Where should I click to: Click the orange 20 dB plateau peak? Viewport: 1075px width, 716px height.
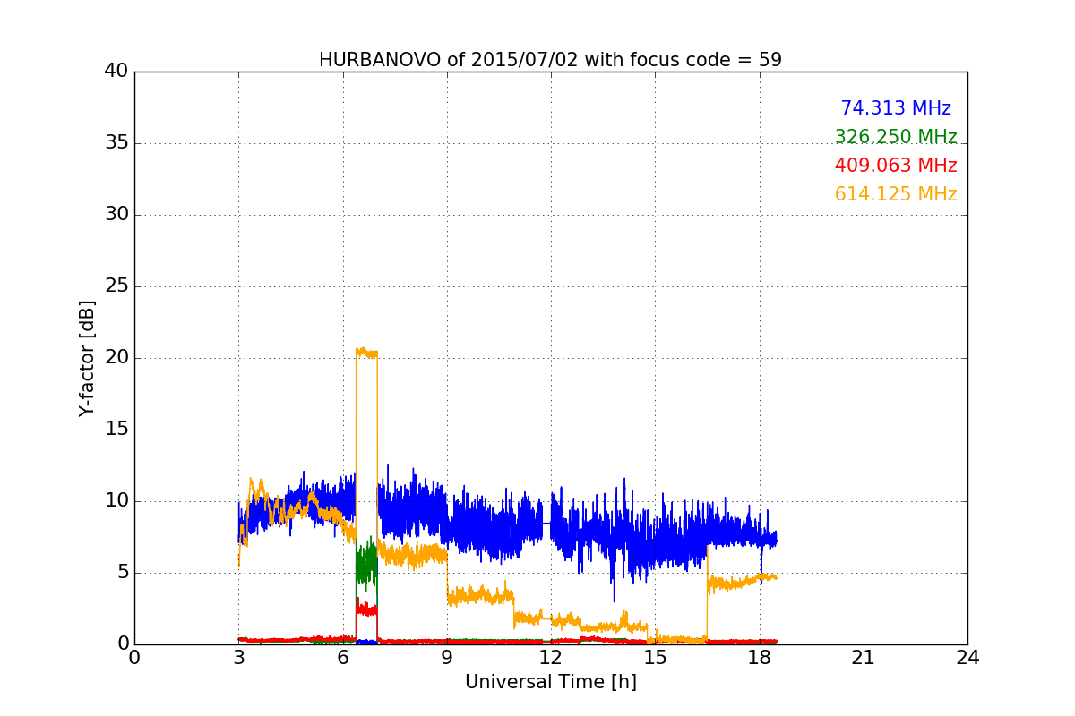coord(366,352)
